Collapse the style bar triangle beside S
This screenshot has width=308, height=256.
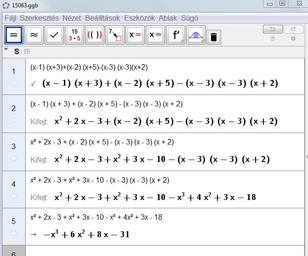pyautogui.click(x=6, y=50)
